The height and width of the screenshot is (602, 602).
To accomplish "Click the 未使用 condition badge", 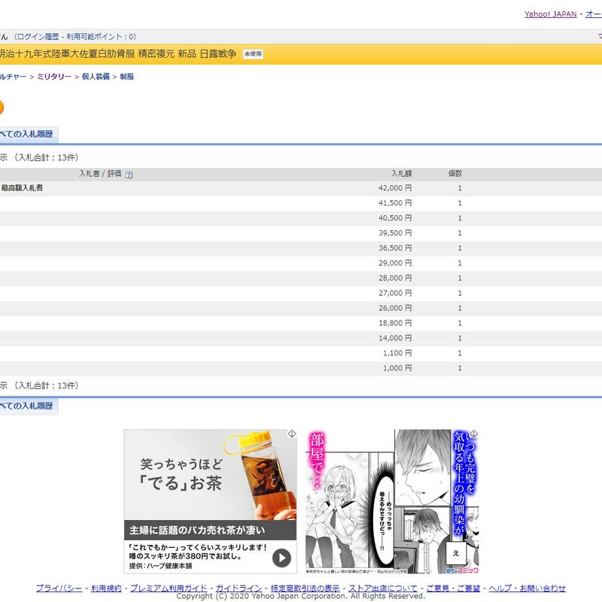I will (x=253, y=54).
